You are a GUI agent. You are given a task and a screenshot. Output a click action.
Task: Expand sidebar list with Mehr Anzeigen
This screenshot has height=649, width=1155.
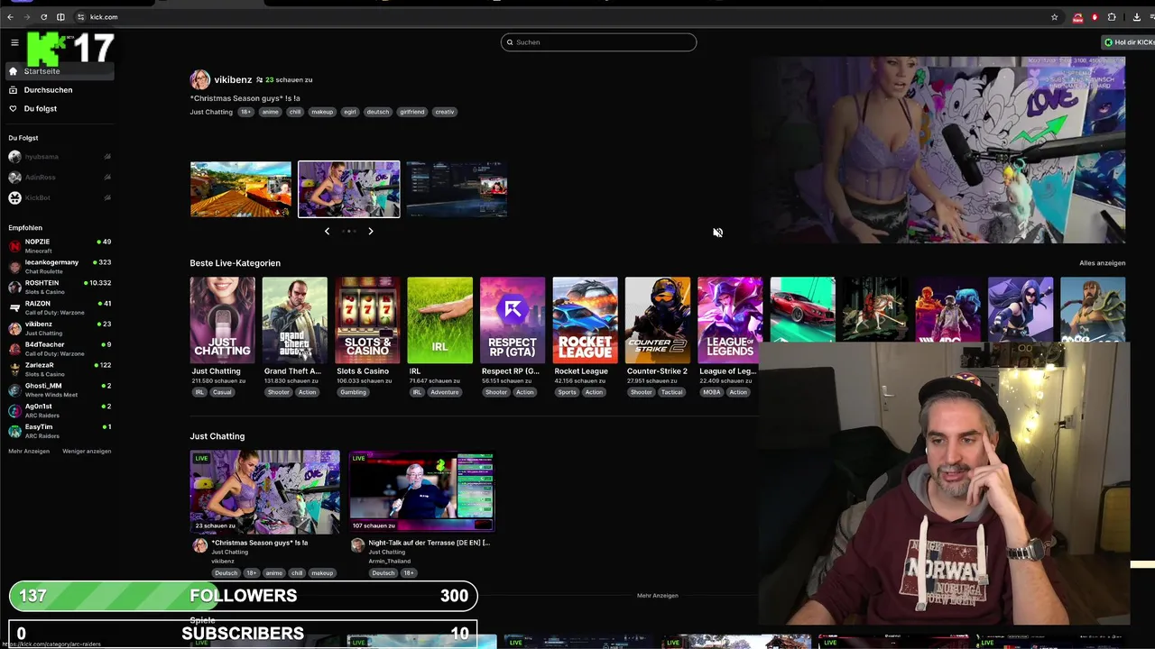[x=29, y=451]
